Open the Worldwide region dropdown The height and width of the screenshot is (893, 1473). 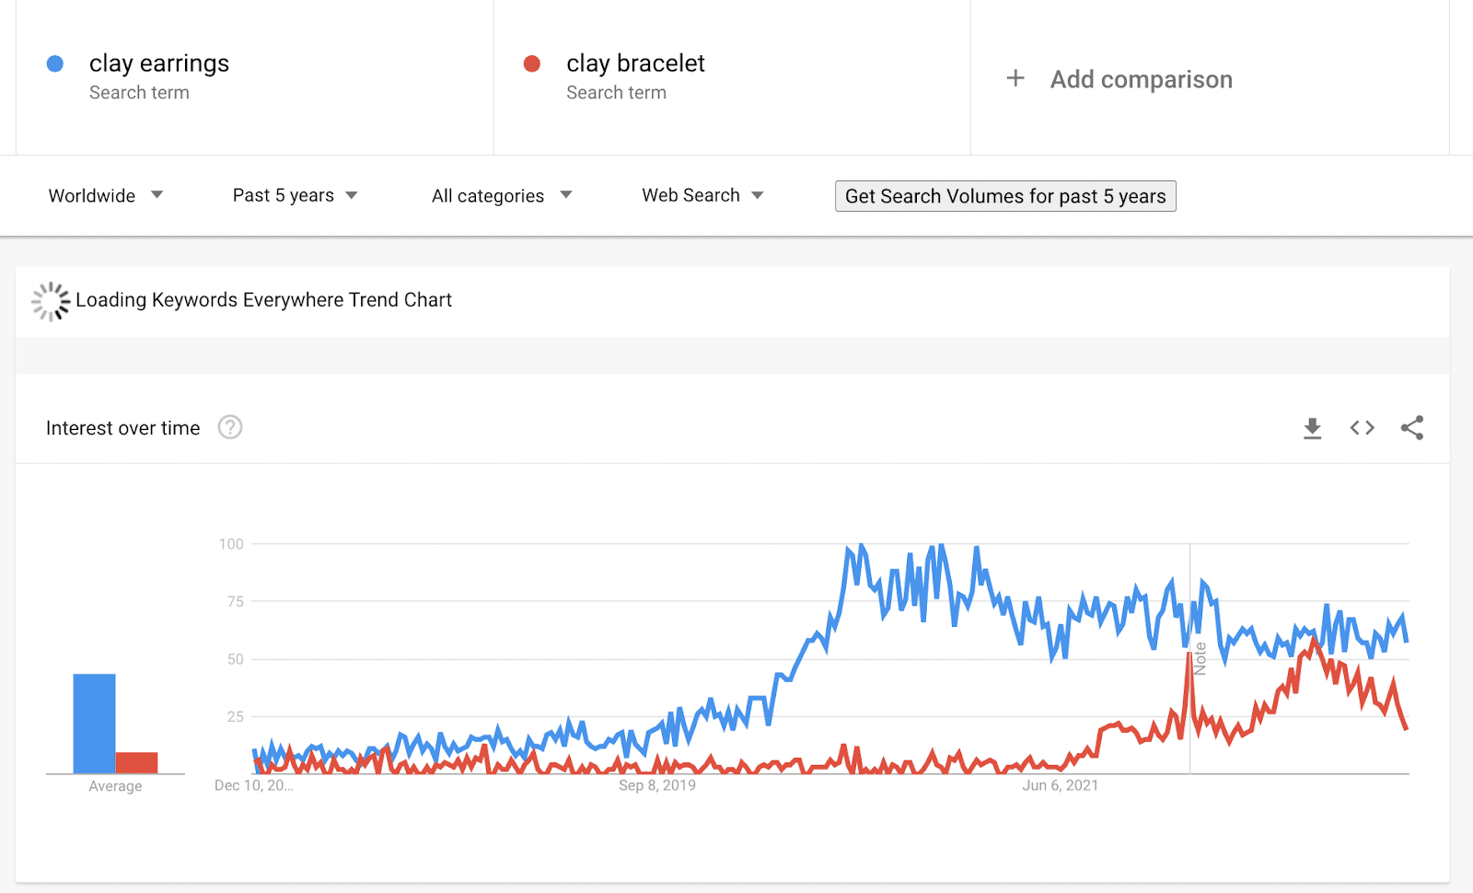tap(105, 195)
